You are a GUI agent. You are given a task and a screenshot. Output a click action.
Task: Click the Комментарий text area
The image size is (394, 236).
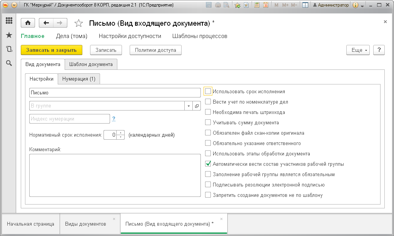115,175
